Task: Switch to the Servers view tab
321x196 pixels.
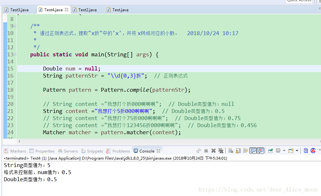Action: [x=68, y=151]
